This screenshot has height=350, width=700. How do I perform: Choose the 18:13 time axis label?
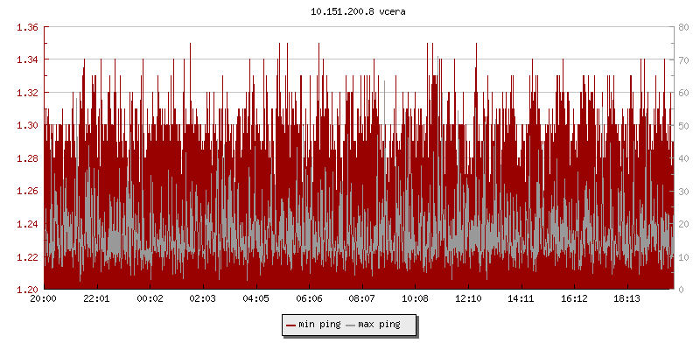[x=626, y=298]
